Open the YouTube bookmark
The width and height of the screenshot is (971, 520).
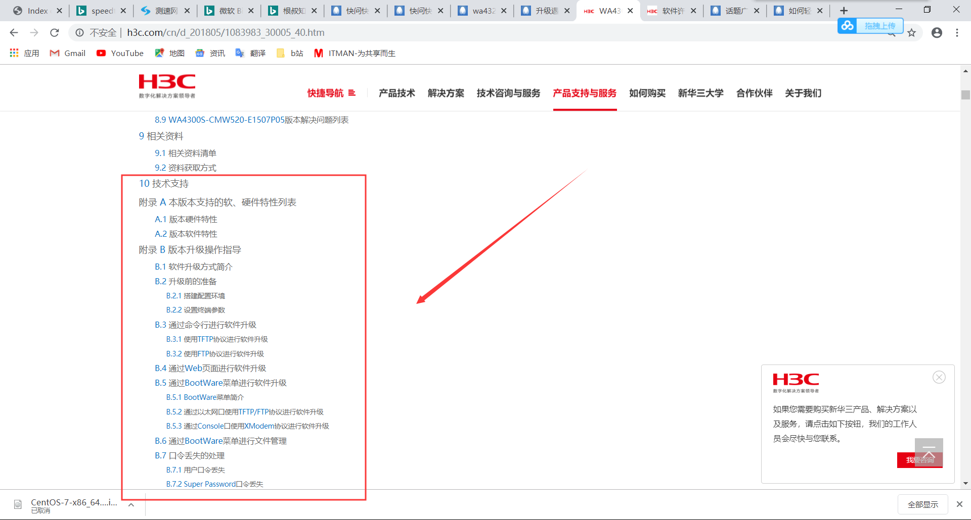click(x=120, y=53)
